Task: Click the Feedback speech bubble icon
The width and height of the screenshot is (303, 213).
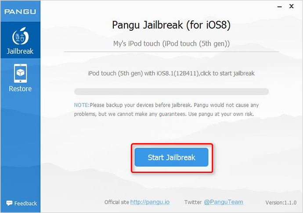Action: coord(9,203)
